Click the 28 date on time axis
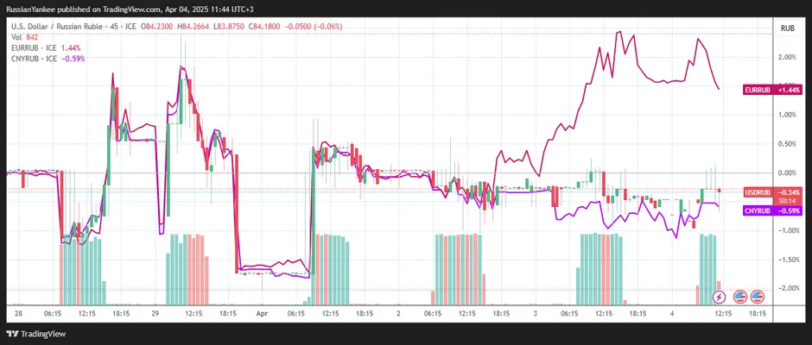Image resolution: width=812 pixels, height=345 pixels. click(19, 316)
